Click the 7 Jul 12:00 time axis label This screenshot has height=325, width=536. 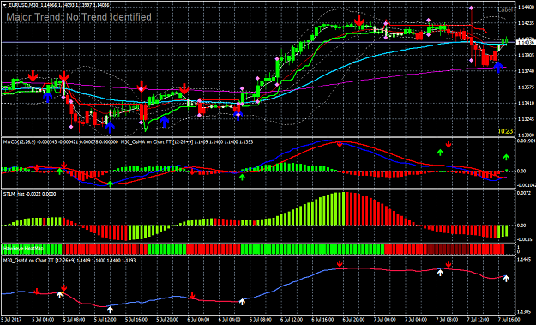(x=479, y=320)
